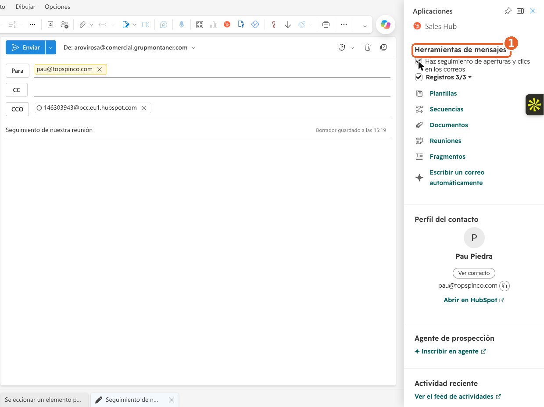544x407 pixels.
Task: Print the message using printer icon
Action: (326, 25)
